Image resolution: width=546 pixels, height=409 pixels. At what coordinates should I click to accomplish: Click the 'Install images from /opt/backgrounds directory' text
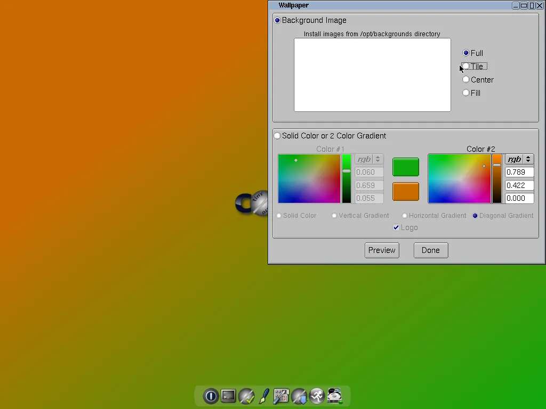(x=372, y=34)
